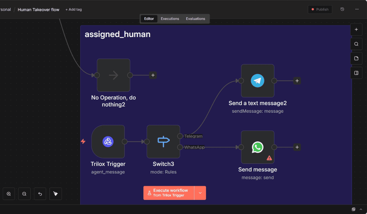367x214 pixels.
Task: Click the Telegram icon on Send a text message2 node
Action: coord(258,80)
